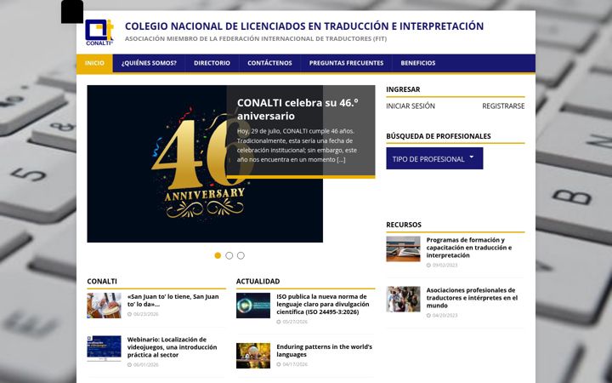Open article «San Juan to' lo tiene»

(173, 300)
